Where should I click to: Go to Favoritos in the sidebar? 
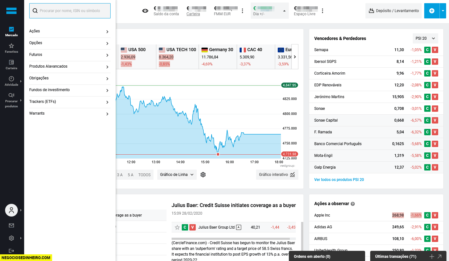[11, 48]
